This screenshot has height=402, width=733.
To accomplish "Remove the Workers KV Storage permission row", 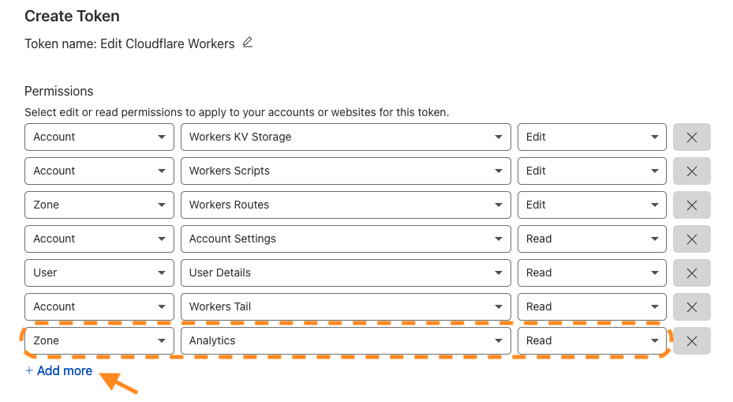I will click(x=691, y=137).
